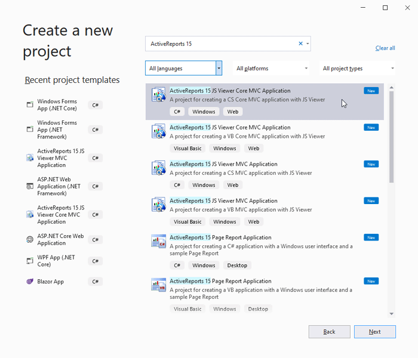Choose recent ActiveReports 15 JS Viewer MVC Application
The image size is (418, 358).
pyautogui.click(x=64, y=158)
